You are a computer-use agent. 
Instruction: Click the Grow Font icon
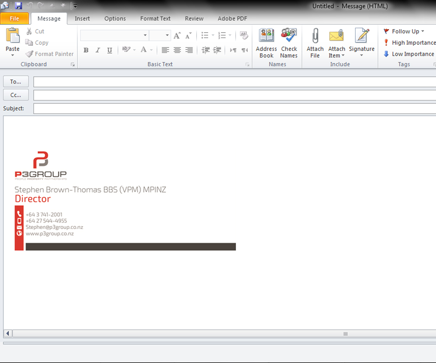(x=177, y=35)
